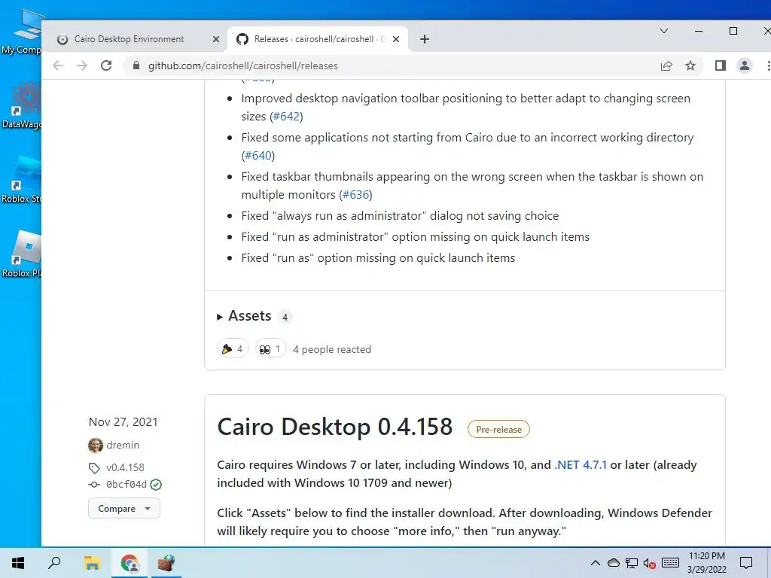Click the installer box taskbar icon

(166, 563)
